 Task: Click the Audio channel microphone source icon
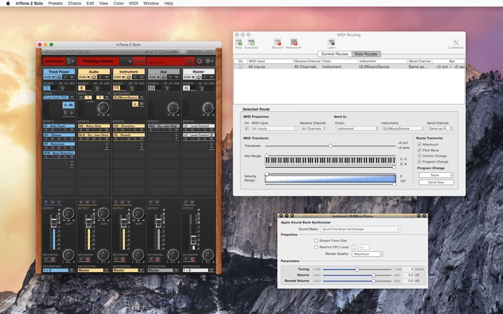point(82,88)
